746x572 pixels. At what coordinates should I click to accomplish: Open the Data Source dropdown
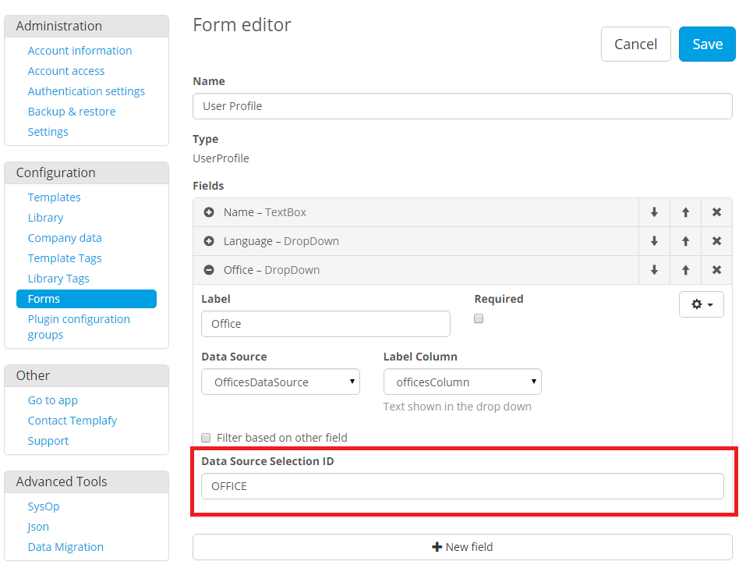[280, 382]
